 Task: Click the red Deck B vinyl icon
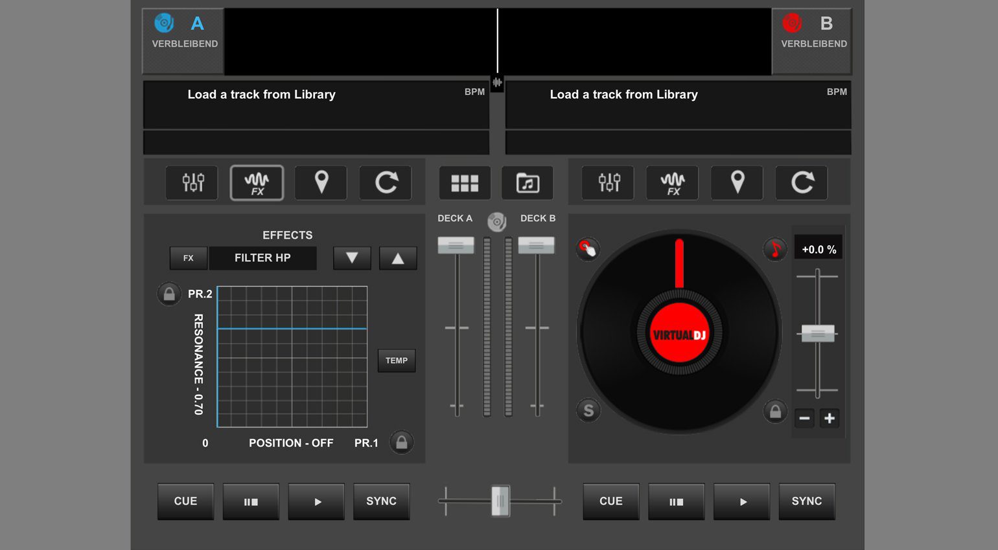[792, 23]
